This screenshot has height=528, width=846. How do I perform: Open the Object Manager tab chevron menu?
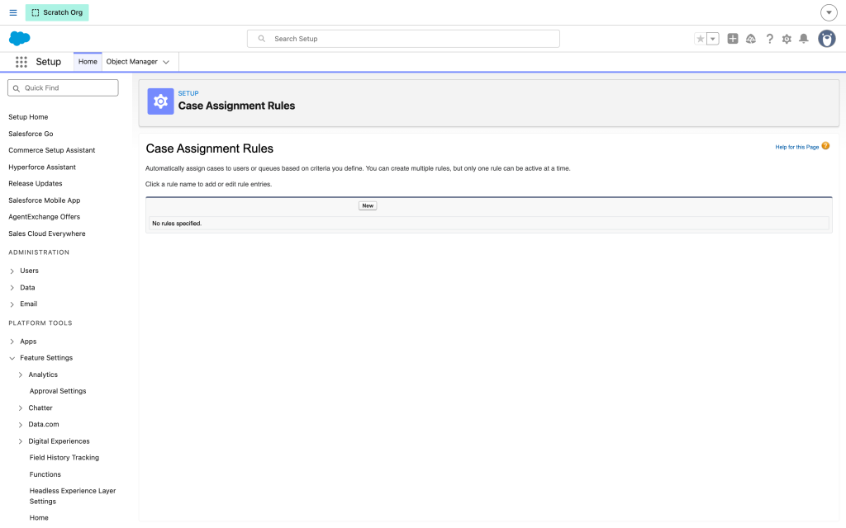pyautogui.click(x=166, y=62)
